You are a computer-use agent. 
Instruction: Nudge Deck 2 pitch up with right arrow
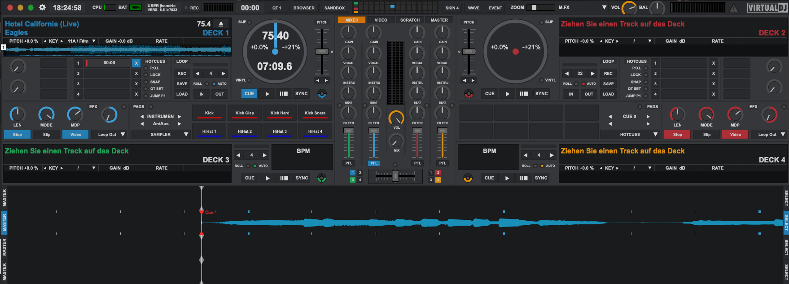[x=473, y=81]
